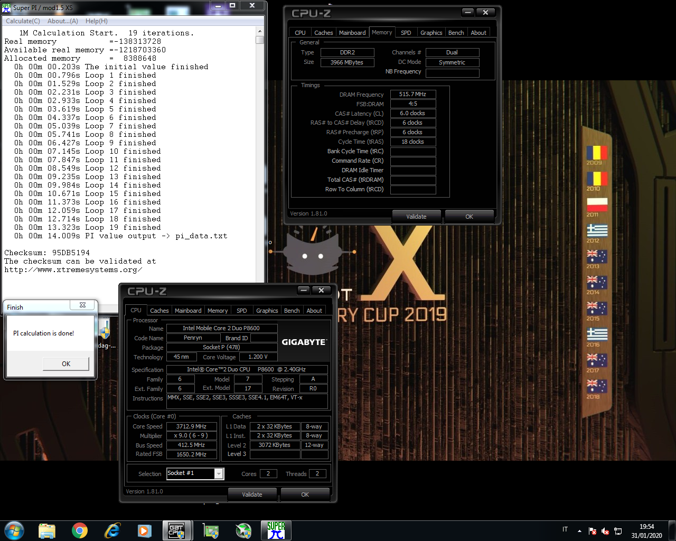Click the Super PI title bar icon
Screen dimensions: 676x541
(x=6, y=7)
